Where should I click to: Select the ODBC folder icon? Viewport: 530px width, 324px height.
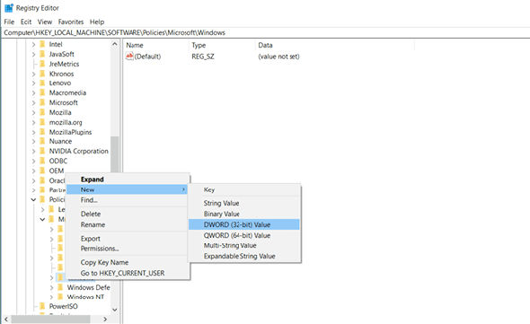click(42, 162)
